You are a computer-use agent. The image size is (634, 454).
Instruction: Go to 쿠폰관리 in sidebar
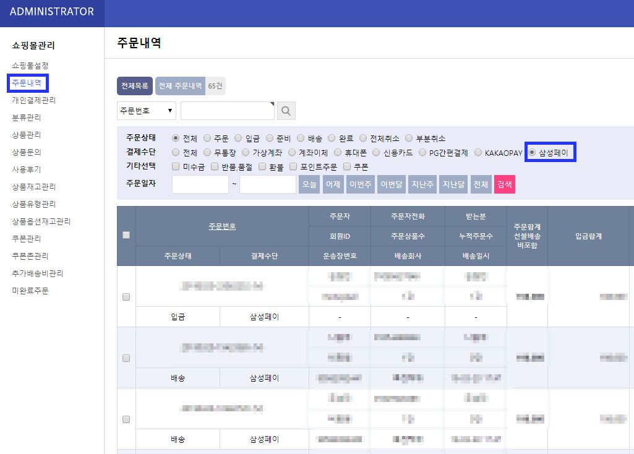[x=27, y=239]
